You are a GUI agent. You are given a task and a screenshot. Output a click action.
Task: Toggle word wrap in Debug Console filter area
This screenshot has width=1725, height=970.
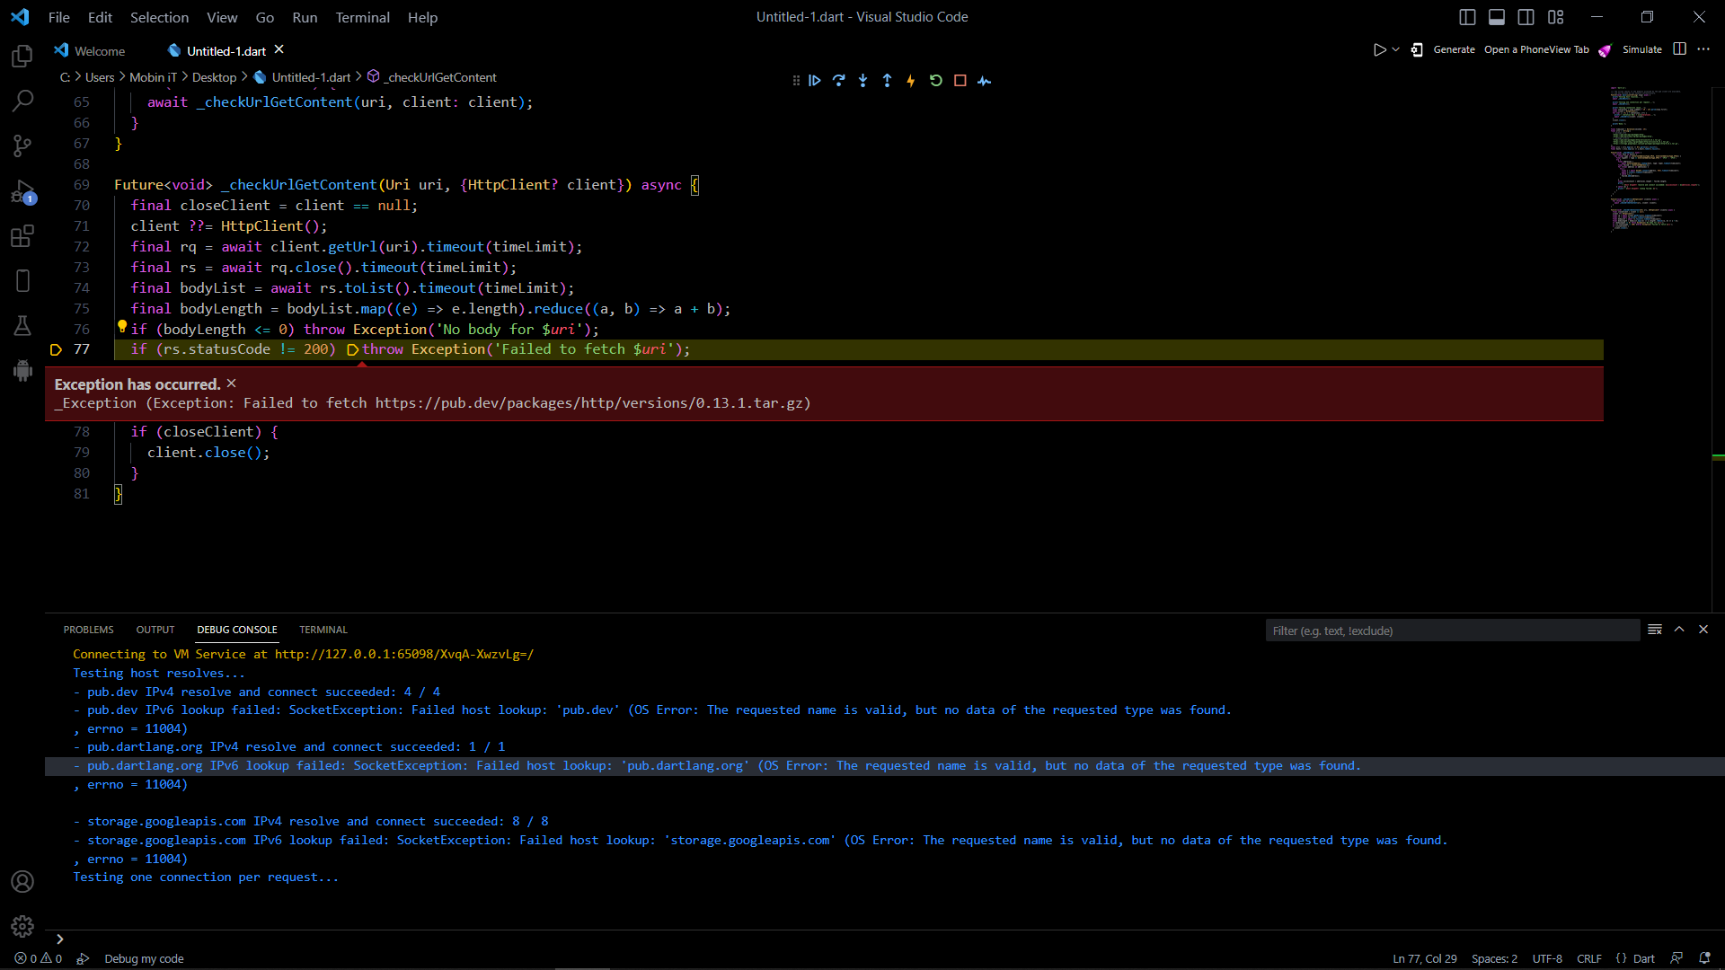click(x=1656, y=630)
